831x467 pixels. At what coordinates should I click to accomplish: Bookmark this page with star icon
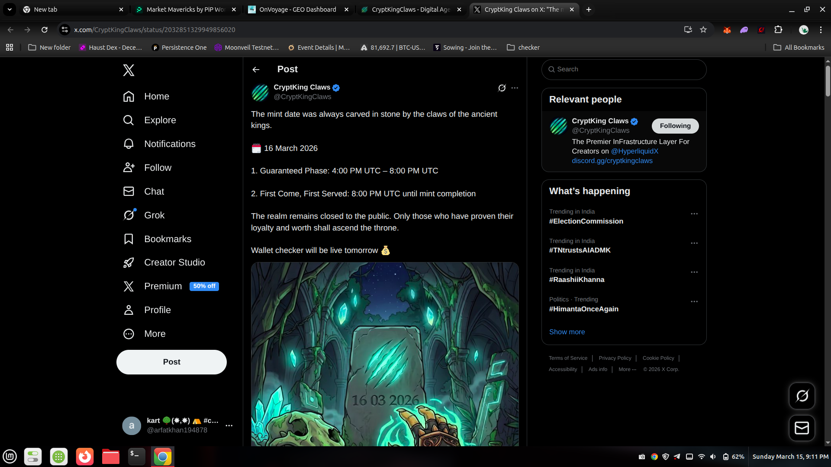point(703,30)
